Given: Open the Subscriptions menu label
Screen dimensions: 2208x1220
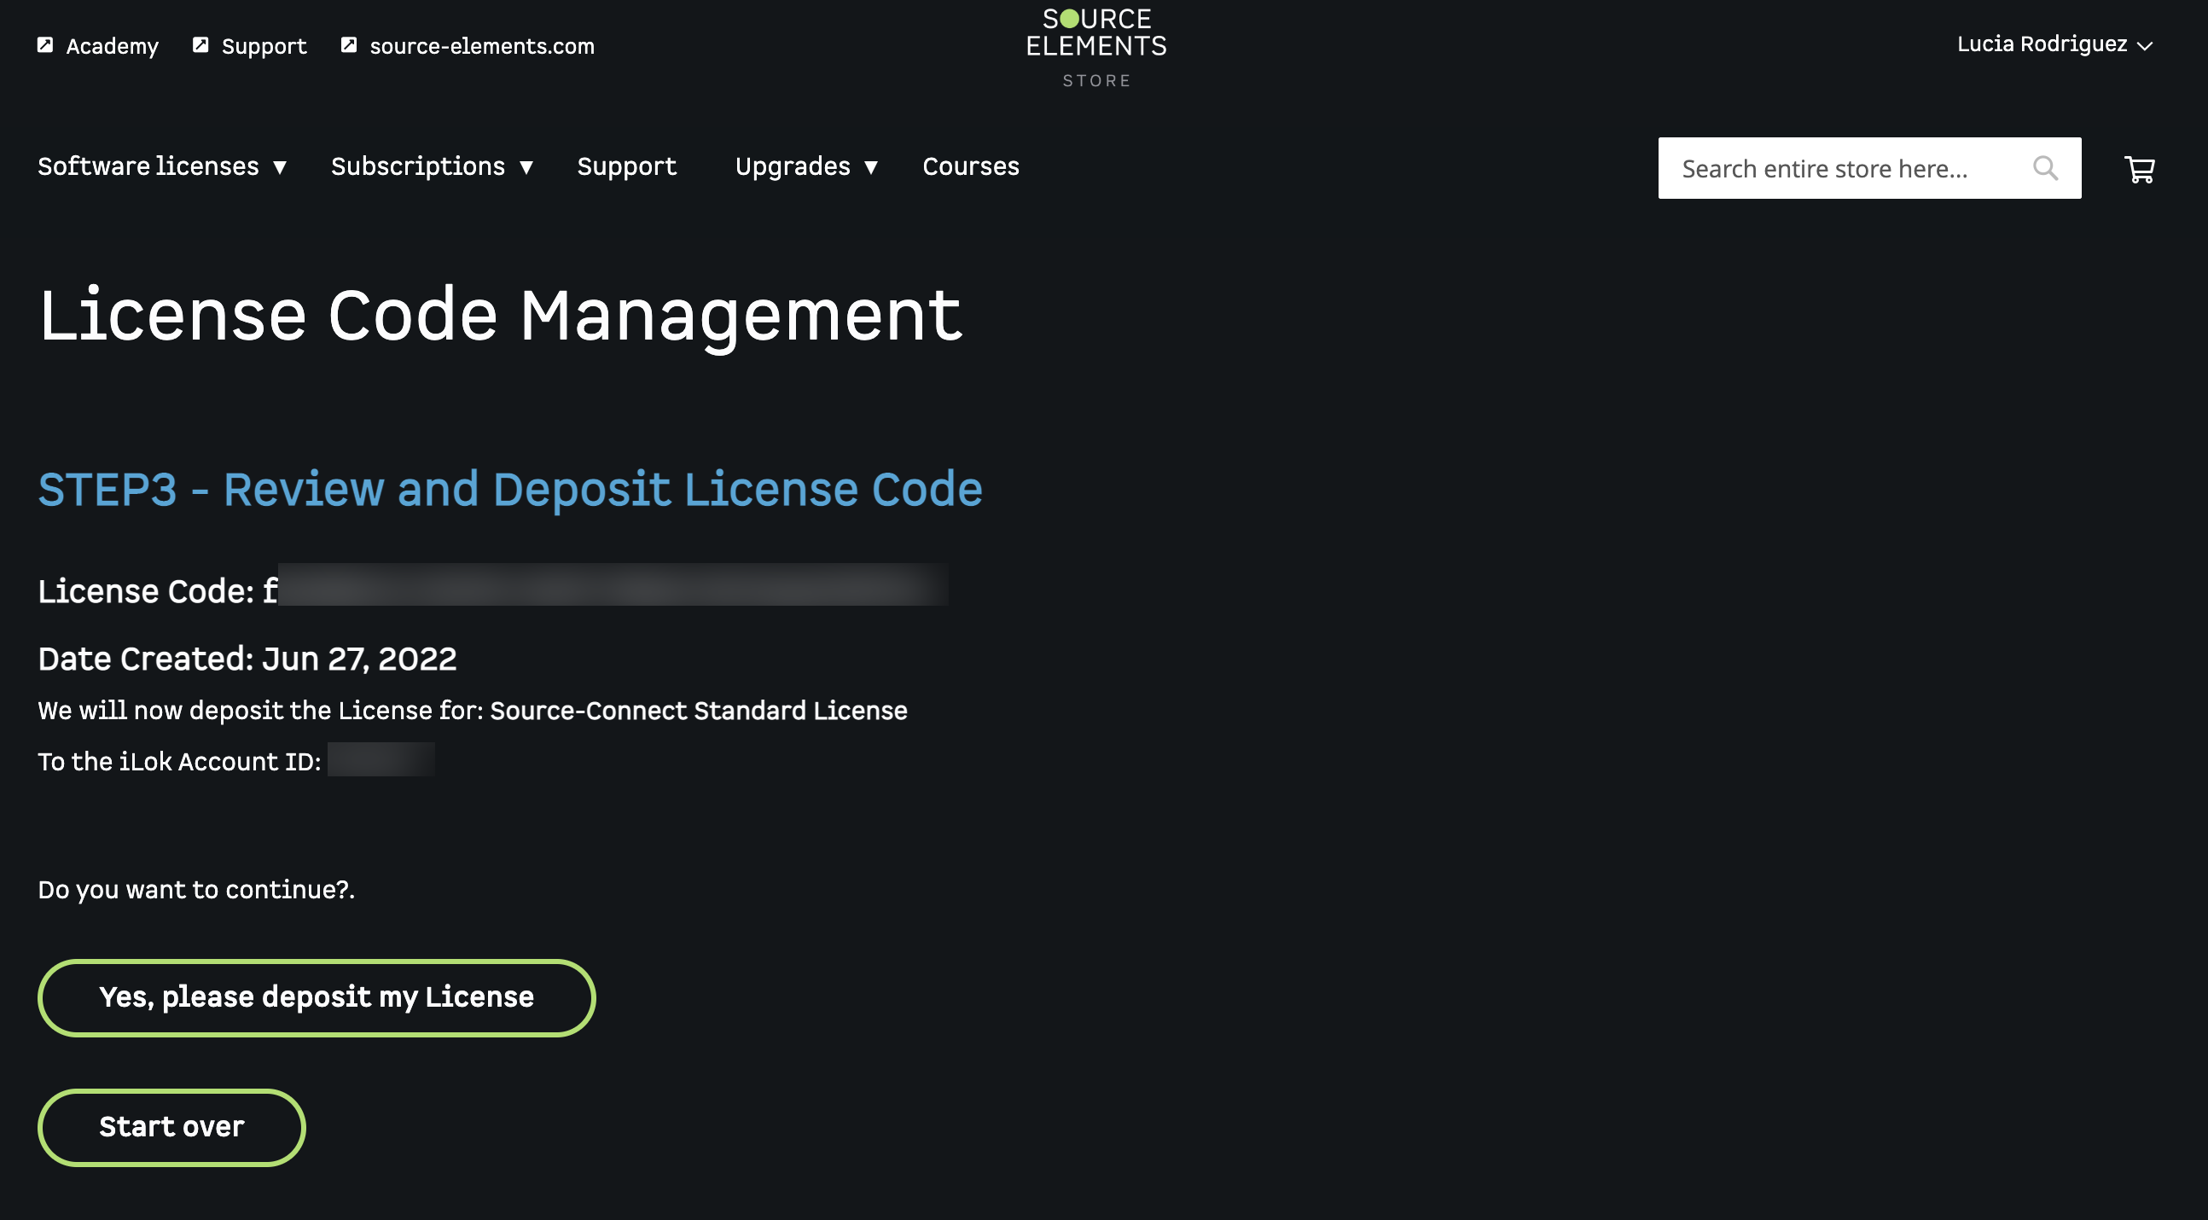Looking at the screenshot, I should [x=418, y=166].
